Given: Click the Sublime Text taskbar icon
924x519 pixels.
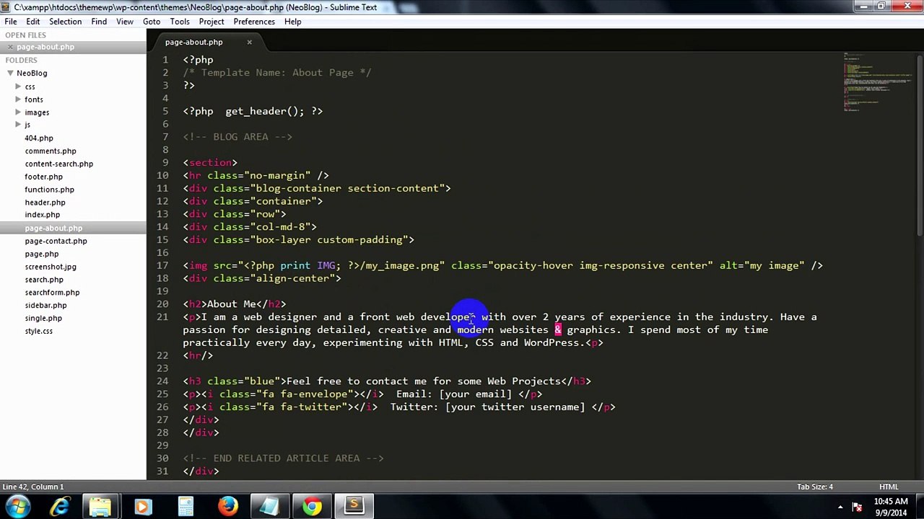Looking at the screenshot, I should [354, 507].
